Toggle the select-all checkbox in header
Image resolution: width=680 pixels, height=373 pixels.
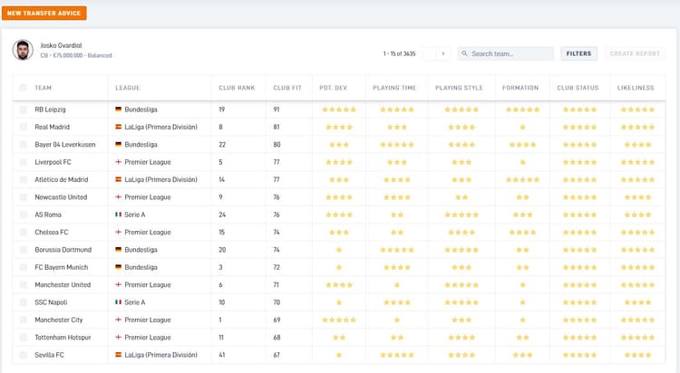coord(24,88)
